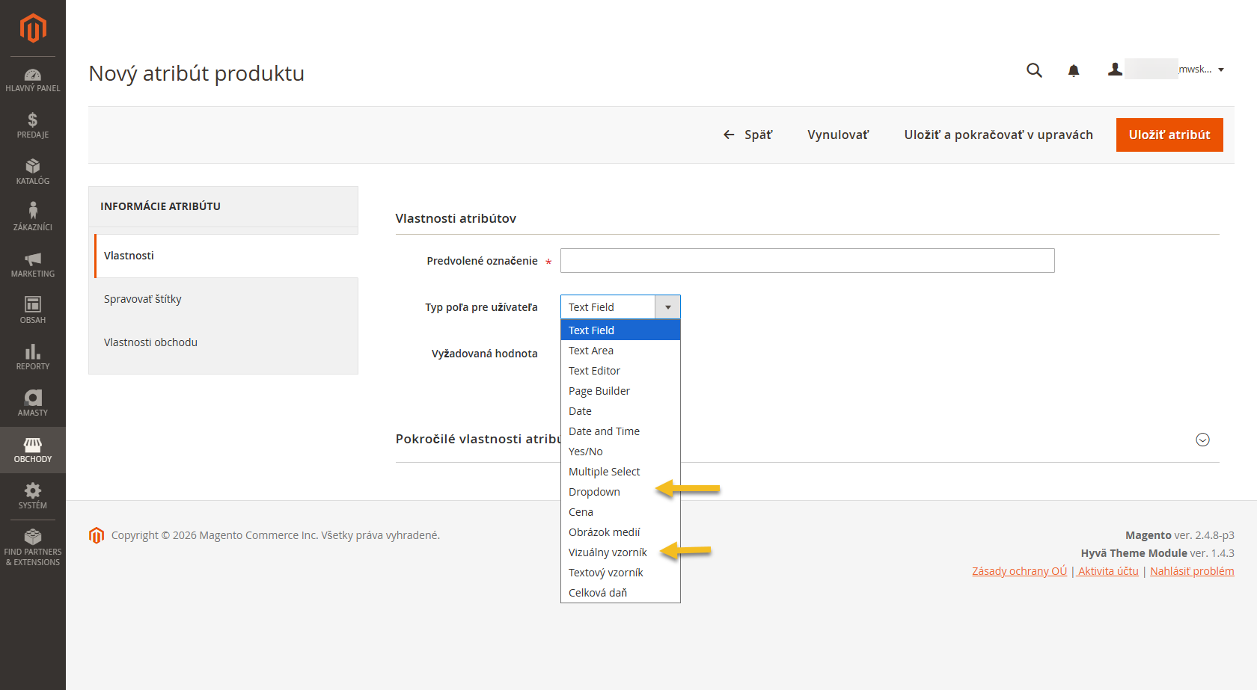Click the Nahlásiť problém link
Viewport: 1257px width, 690px height.
click(1191, 571)
